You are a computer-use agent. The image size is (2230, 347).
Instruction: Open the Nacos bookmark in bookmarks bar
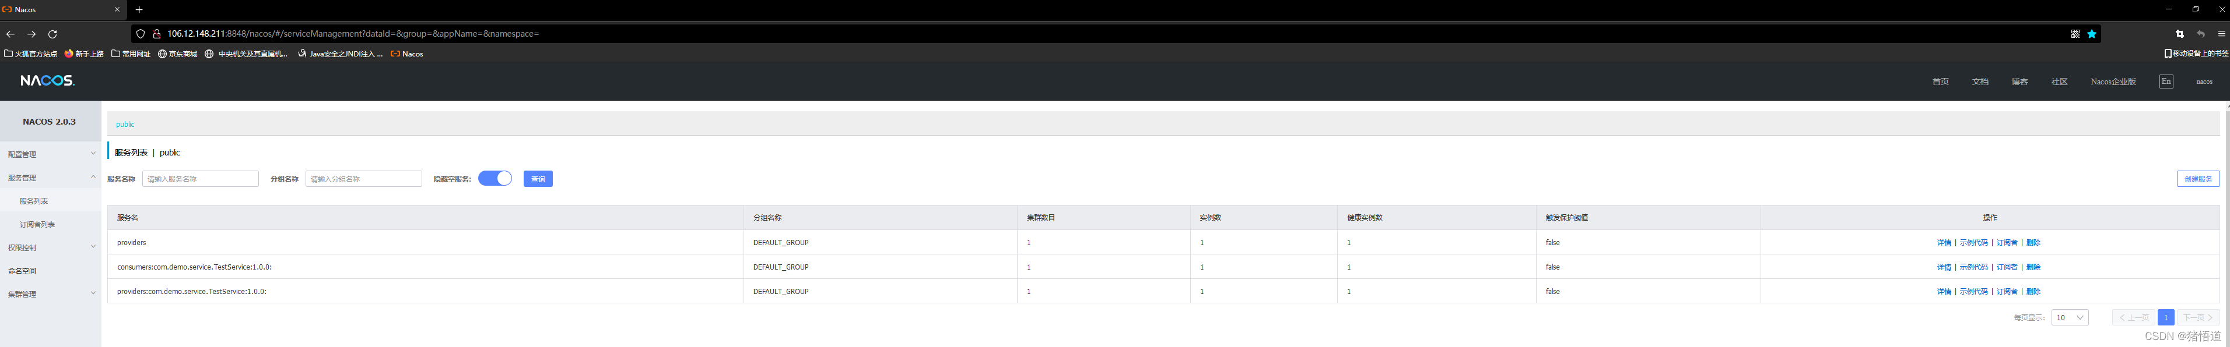pyautogui.click(x=407, y=54)
